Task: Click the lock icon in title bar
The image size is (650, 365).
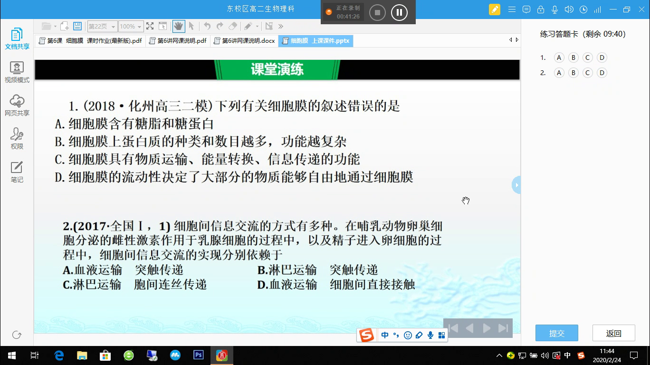Action: 540,10
